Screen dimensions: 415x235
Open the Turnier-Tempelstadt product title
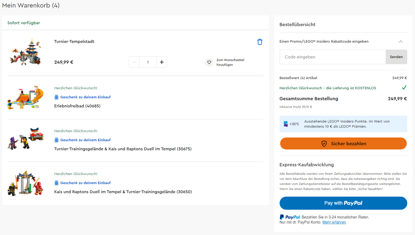point(74,42)
